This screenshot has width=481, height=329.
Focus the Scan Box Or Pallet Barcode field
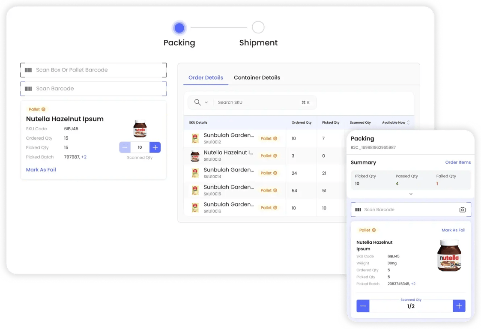pos(93,70)
